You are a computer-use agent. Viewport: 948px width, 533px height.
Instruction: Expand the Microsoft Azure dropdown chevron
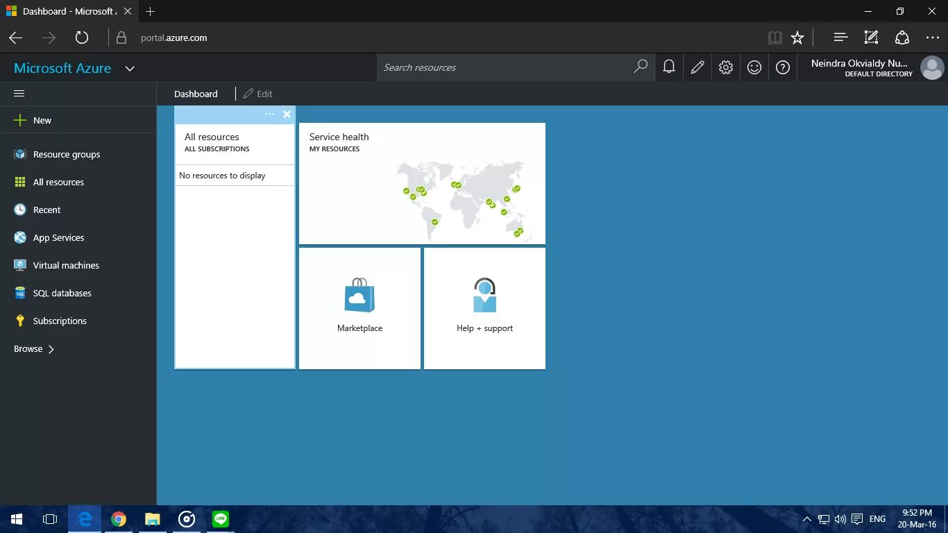pos(130,69)
